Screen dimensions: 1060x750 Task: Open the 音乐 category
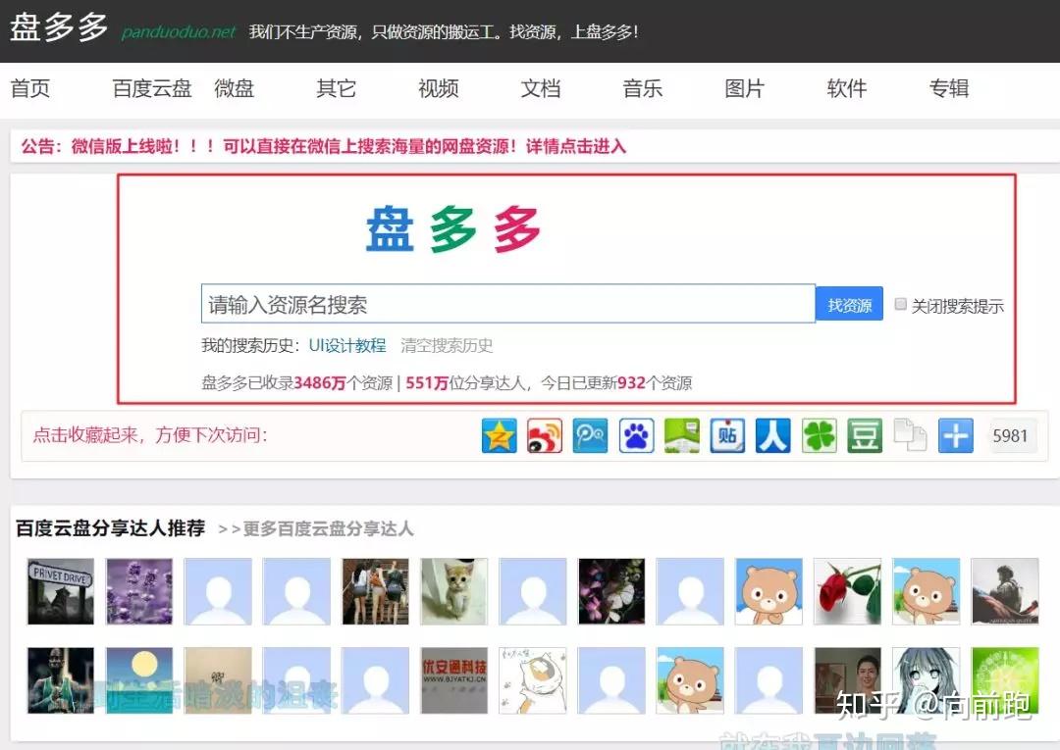(642, 88)
